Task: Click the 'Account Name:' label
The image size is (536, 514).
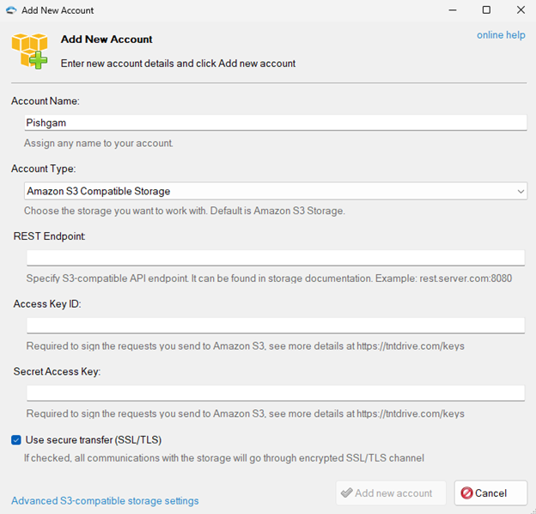Action: click(x=46, y=101)
